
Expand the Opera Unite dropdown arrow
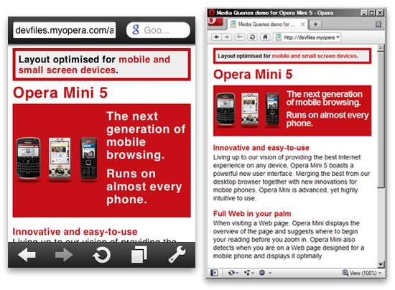253,273
